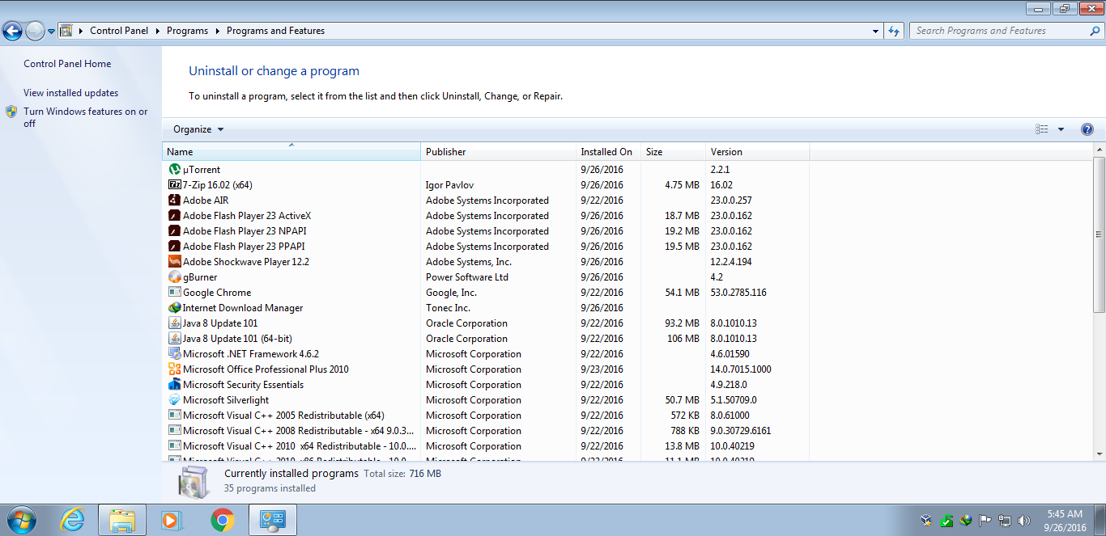This screenshot has height=536, width=1106.
Task: Click the Google Chrome list icon
Action: pyautogui.click(x=175, y=293)
